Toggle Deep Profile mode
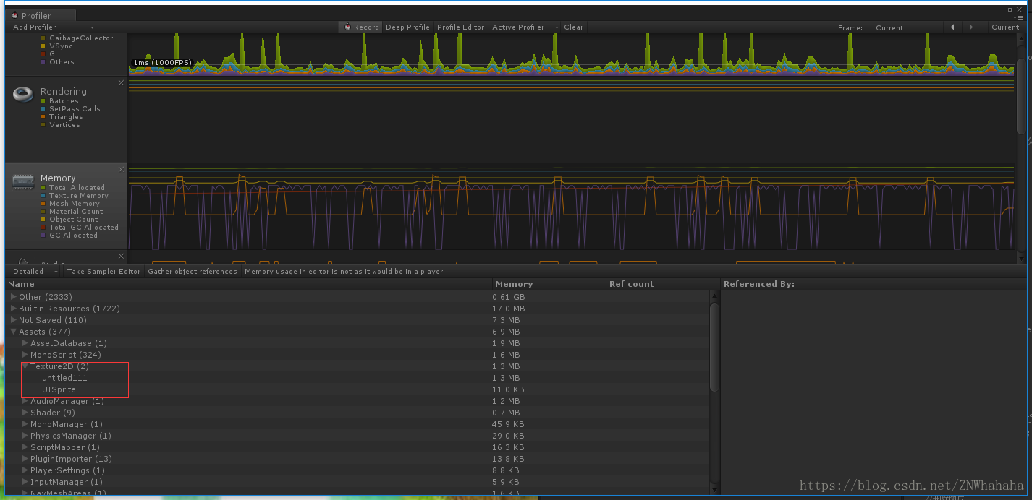Image resolution: width=1032 pixels, height=500 pixels. pos(407,27)
